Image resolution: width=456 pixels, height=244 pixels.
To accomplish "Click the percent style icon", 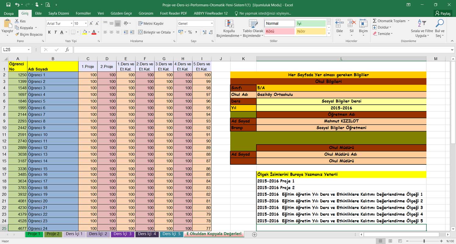I will point(190,32).
